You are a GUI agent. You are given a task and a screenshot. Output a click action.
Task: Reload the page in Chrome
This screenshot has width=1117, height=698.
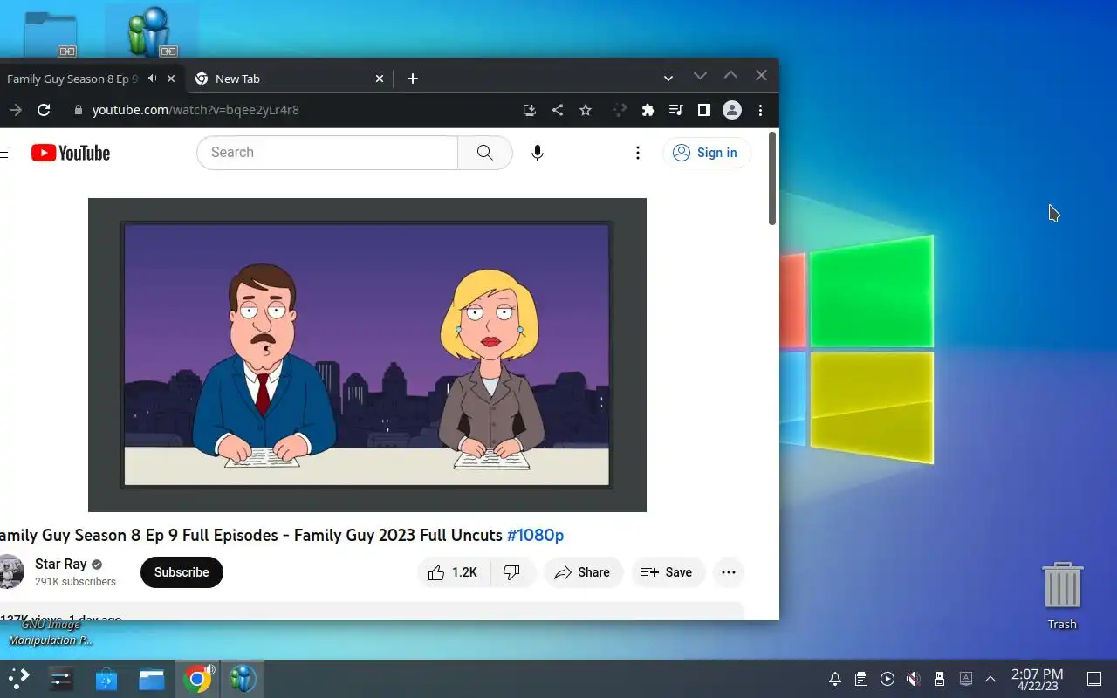click(x=44, y=110)
